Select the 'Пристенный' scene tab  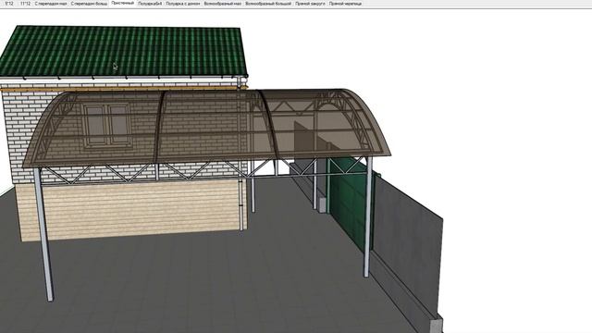click(123, 3)
